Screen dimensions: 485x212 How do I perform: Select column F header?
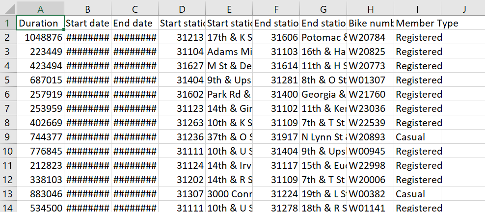[276, 8]
